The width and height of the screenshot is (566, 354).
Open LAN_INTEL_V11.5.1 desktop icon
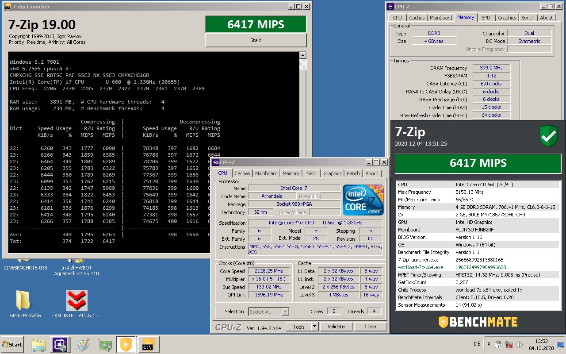point(76,304)
